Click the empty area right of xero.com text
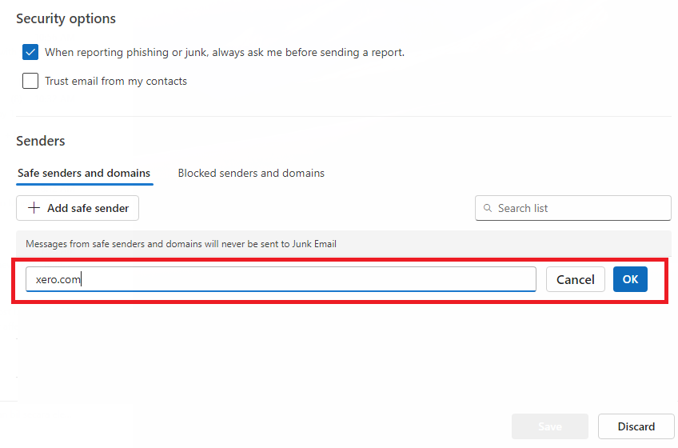The height and width of the screenshot is (448, 678). coord(309,279)
